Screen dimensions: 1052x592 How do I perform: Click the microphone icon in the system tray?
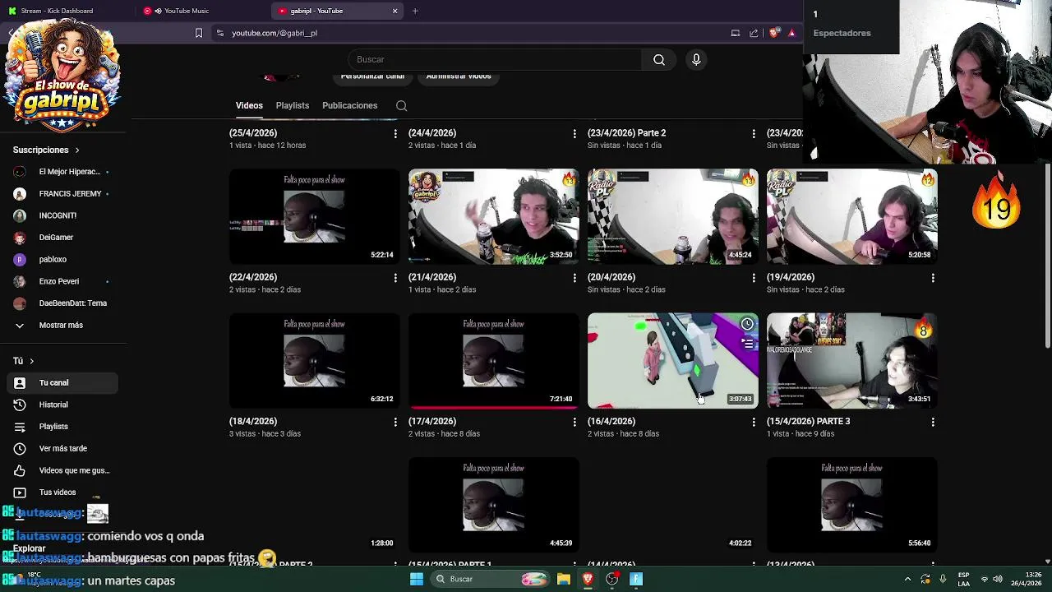tap(943, 579)
